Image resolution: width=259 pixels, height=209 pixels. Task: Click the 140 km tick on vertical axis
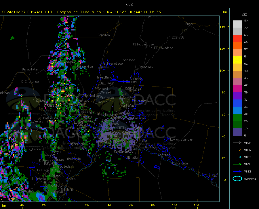click(x=222, y=27)
